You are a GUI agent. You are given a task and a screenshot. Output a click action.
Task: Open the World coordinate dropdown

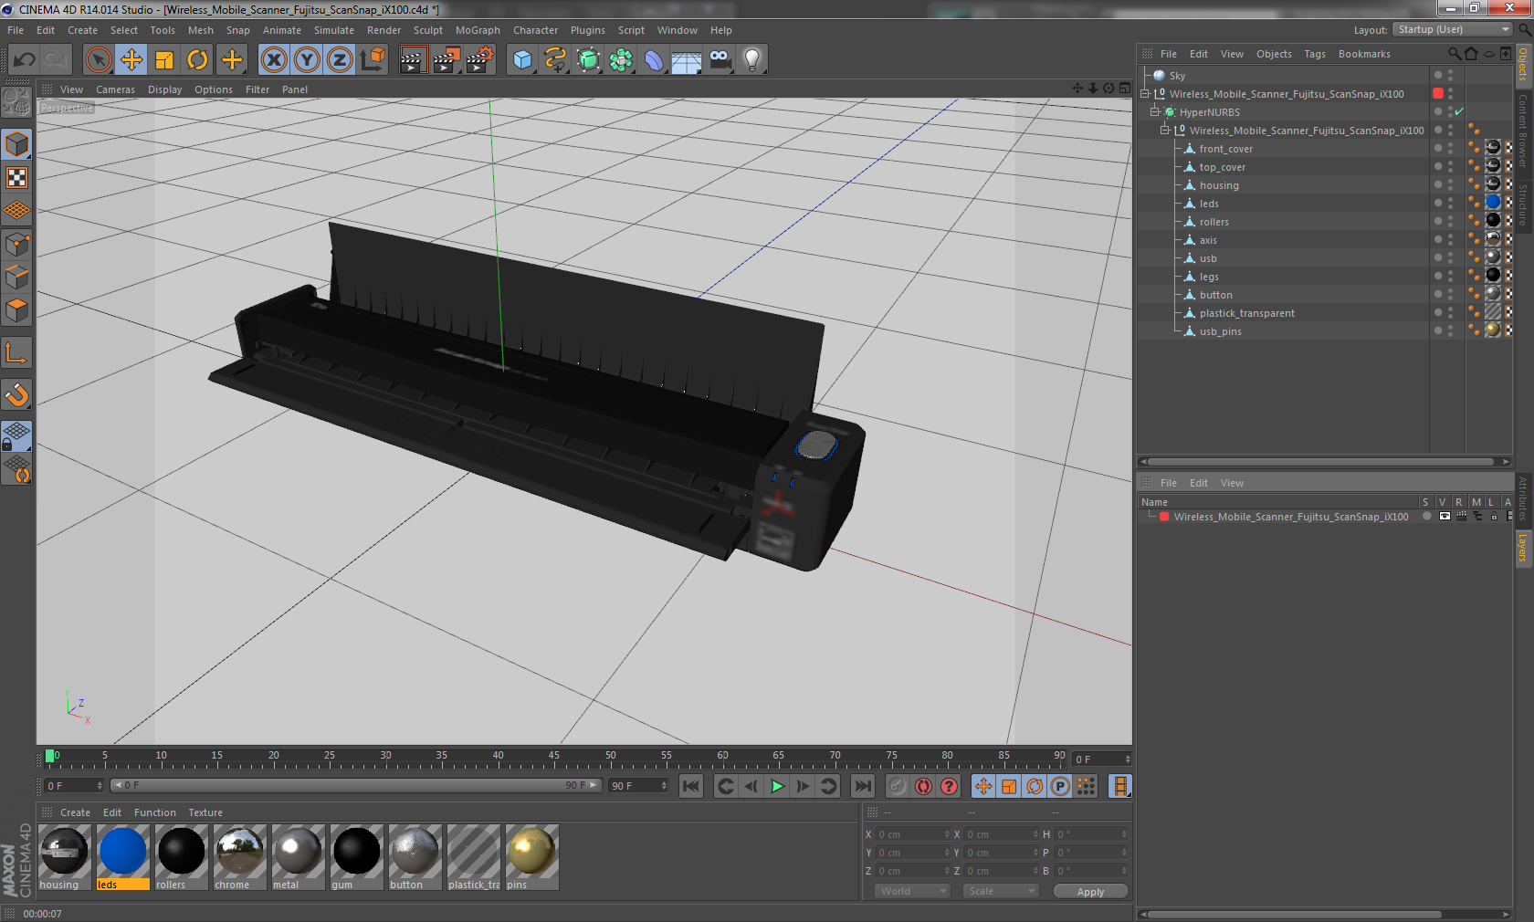coord(912,891)
